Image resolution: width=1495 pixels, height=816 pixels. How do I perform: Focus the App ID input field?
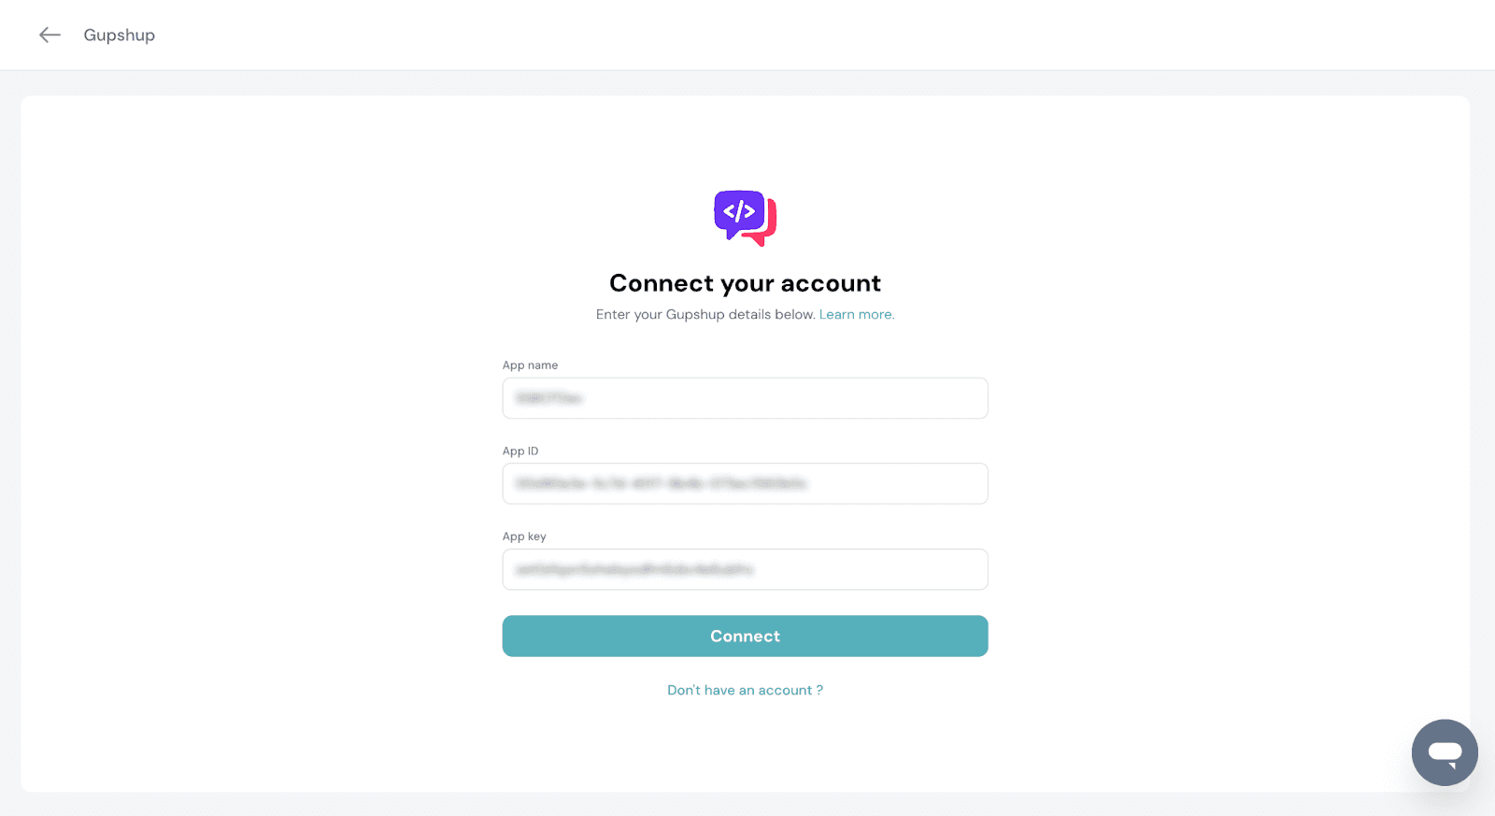coord(745,484)
